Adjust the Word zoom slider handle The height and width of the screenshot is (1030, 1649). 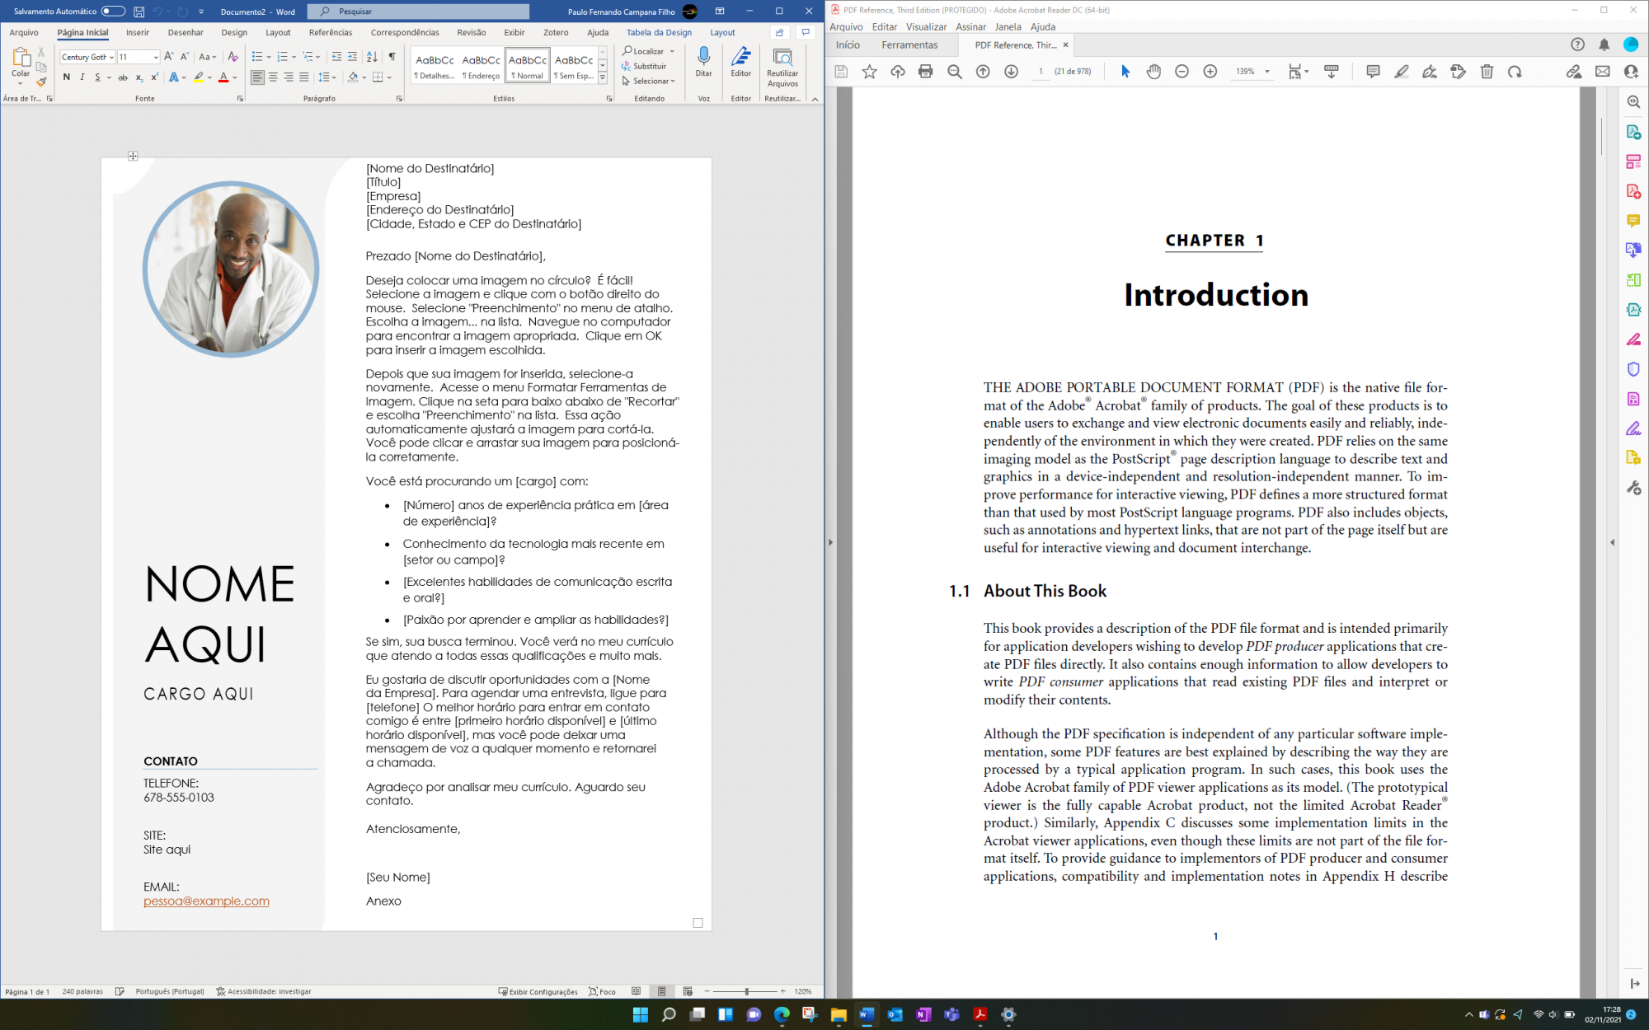747,991
